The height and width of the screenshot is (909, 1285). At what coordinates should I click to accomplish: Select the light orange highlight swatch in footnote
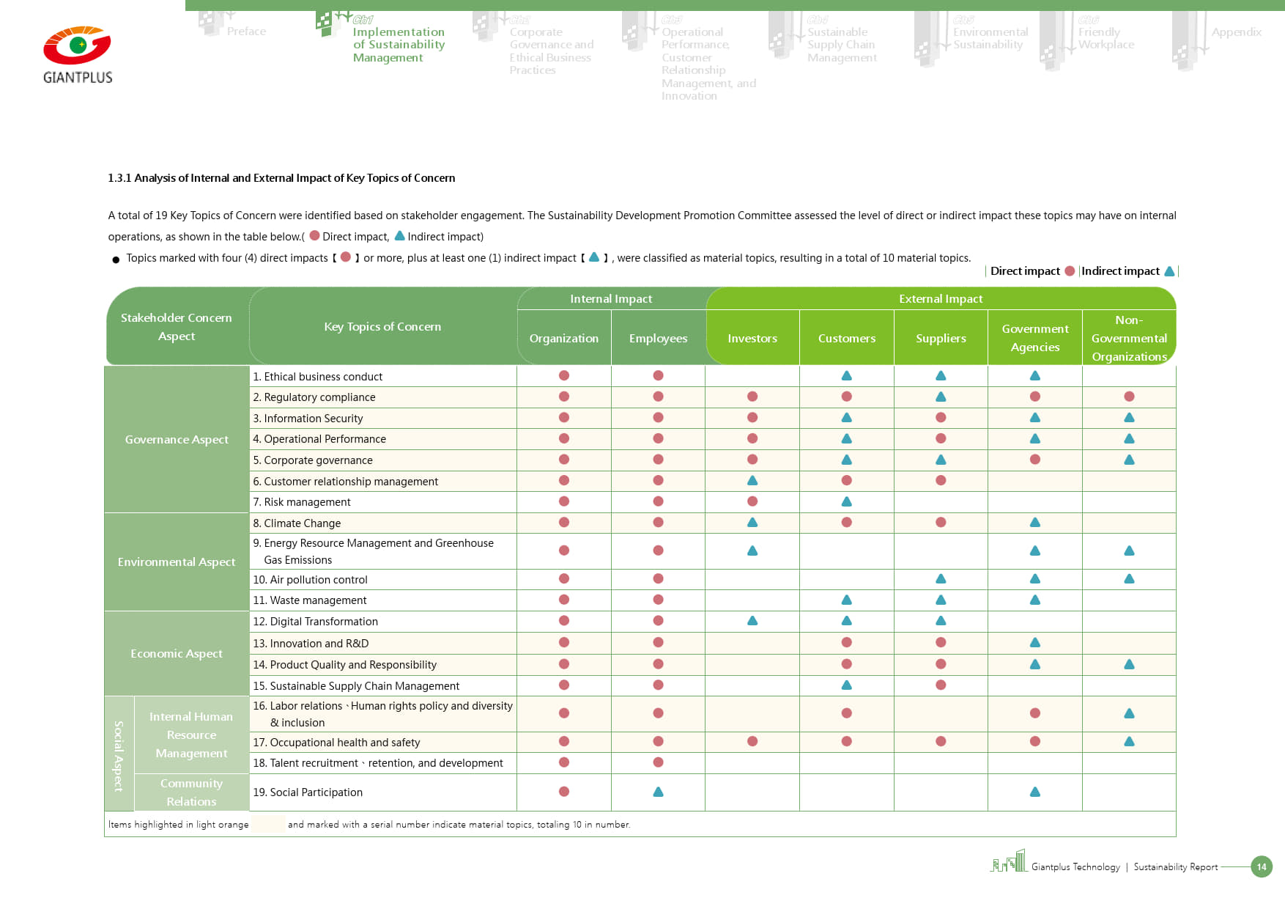268,825
